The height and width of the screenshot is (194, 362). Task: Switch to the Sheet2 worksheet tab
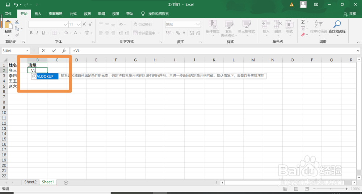point(30,182)
